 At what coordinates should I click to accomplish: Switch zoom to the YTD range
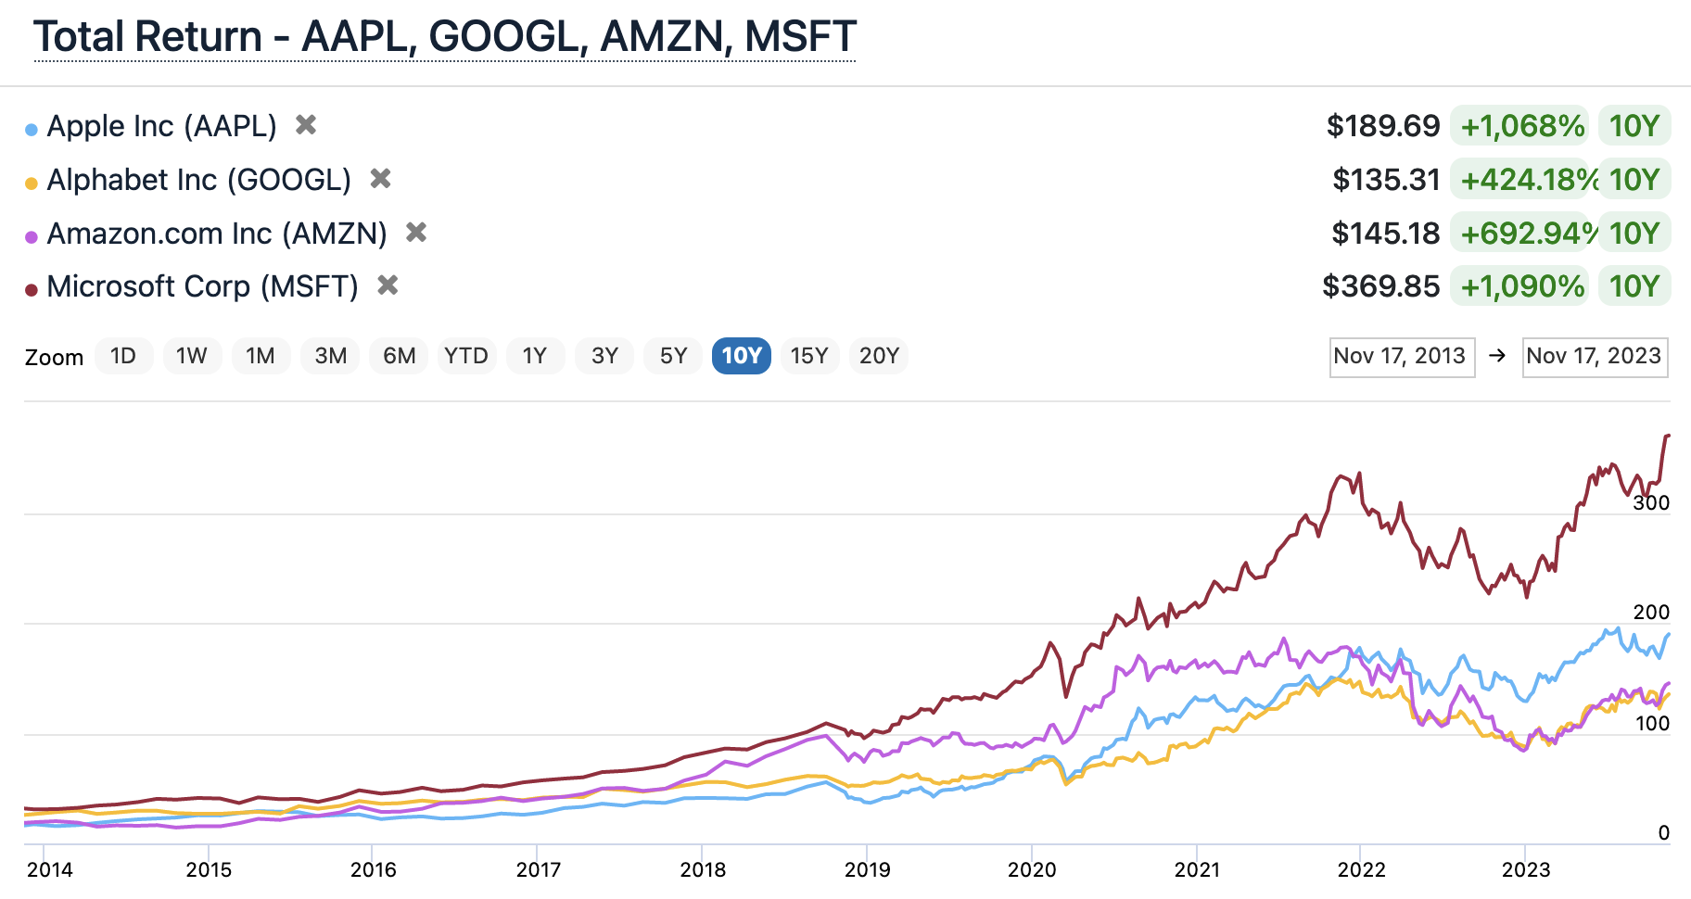coord(467,355)
